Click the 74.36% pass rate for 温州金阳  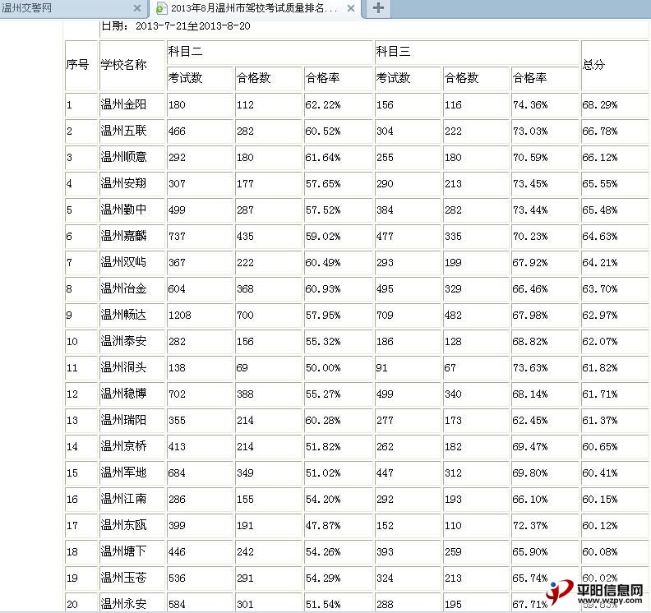pyautogui.click(x=530, y=104)
